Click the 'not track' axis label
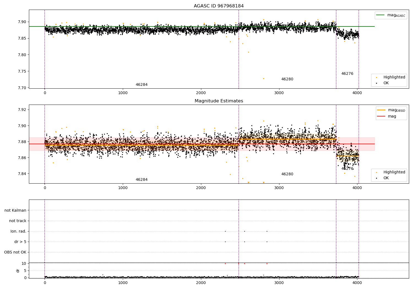This screenshot has height=289, width=413. 18,221
